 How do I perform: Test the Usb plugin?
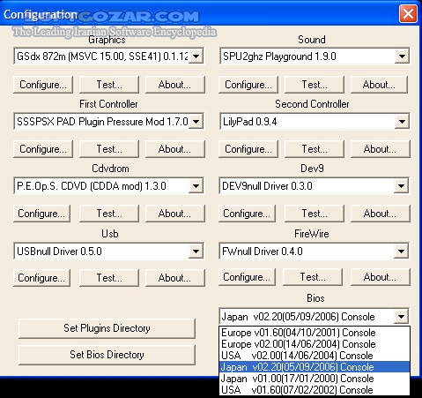point(109,278)
